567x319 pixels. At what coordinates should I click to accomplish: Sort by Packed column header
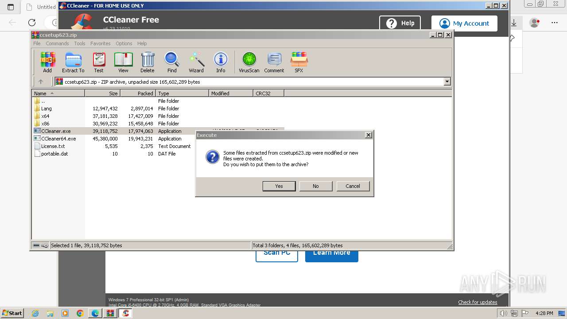point(138,93)
